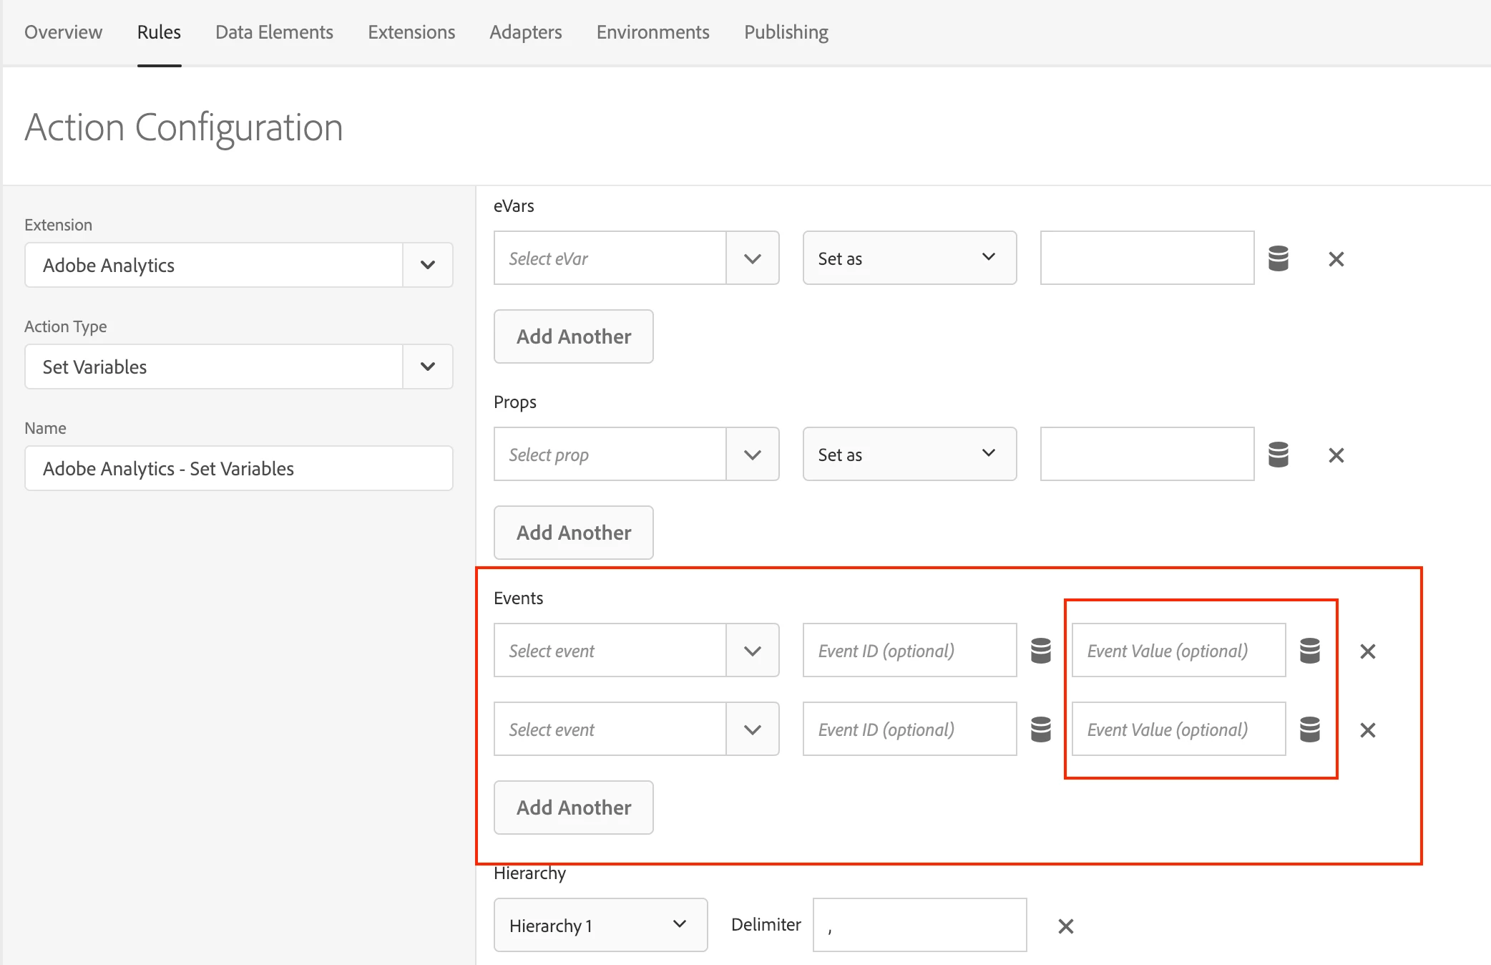
Task: Open data element picker for second Event ID
Action: (x=1040, y=729)
